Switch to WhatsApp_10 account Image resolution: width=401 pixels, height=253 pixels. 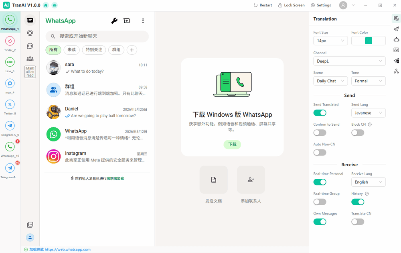pos(10,149)
